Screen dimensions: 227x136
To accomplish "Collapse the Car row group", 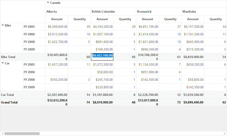I will pos(3,63).
